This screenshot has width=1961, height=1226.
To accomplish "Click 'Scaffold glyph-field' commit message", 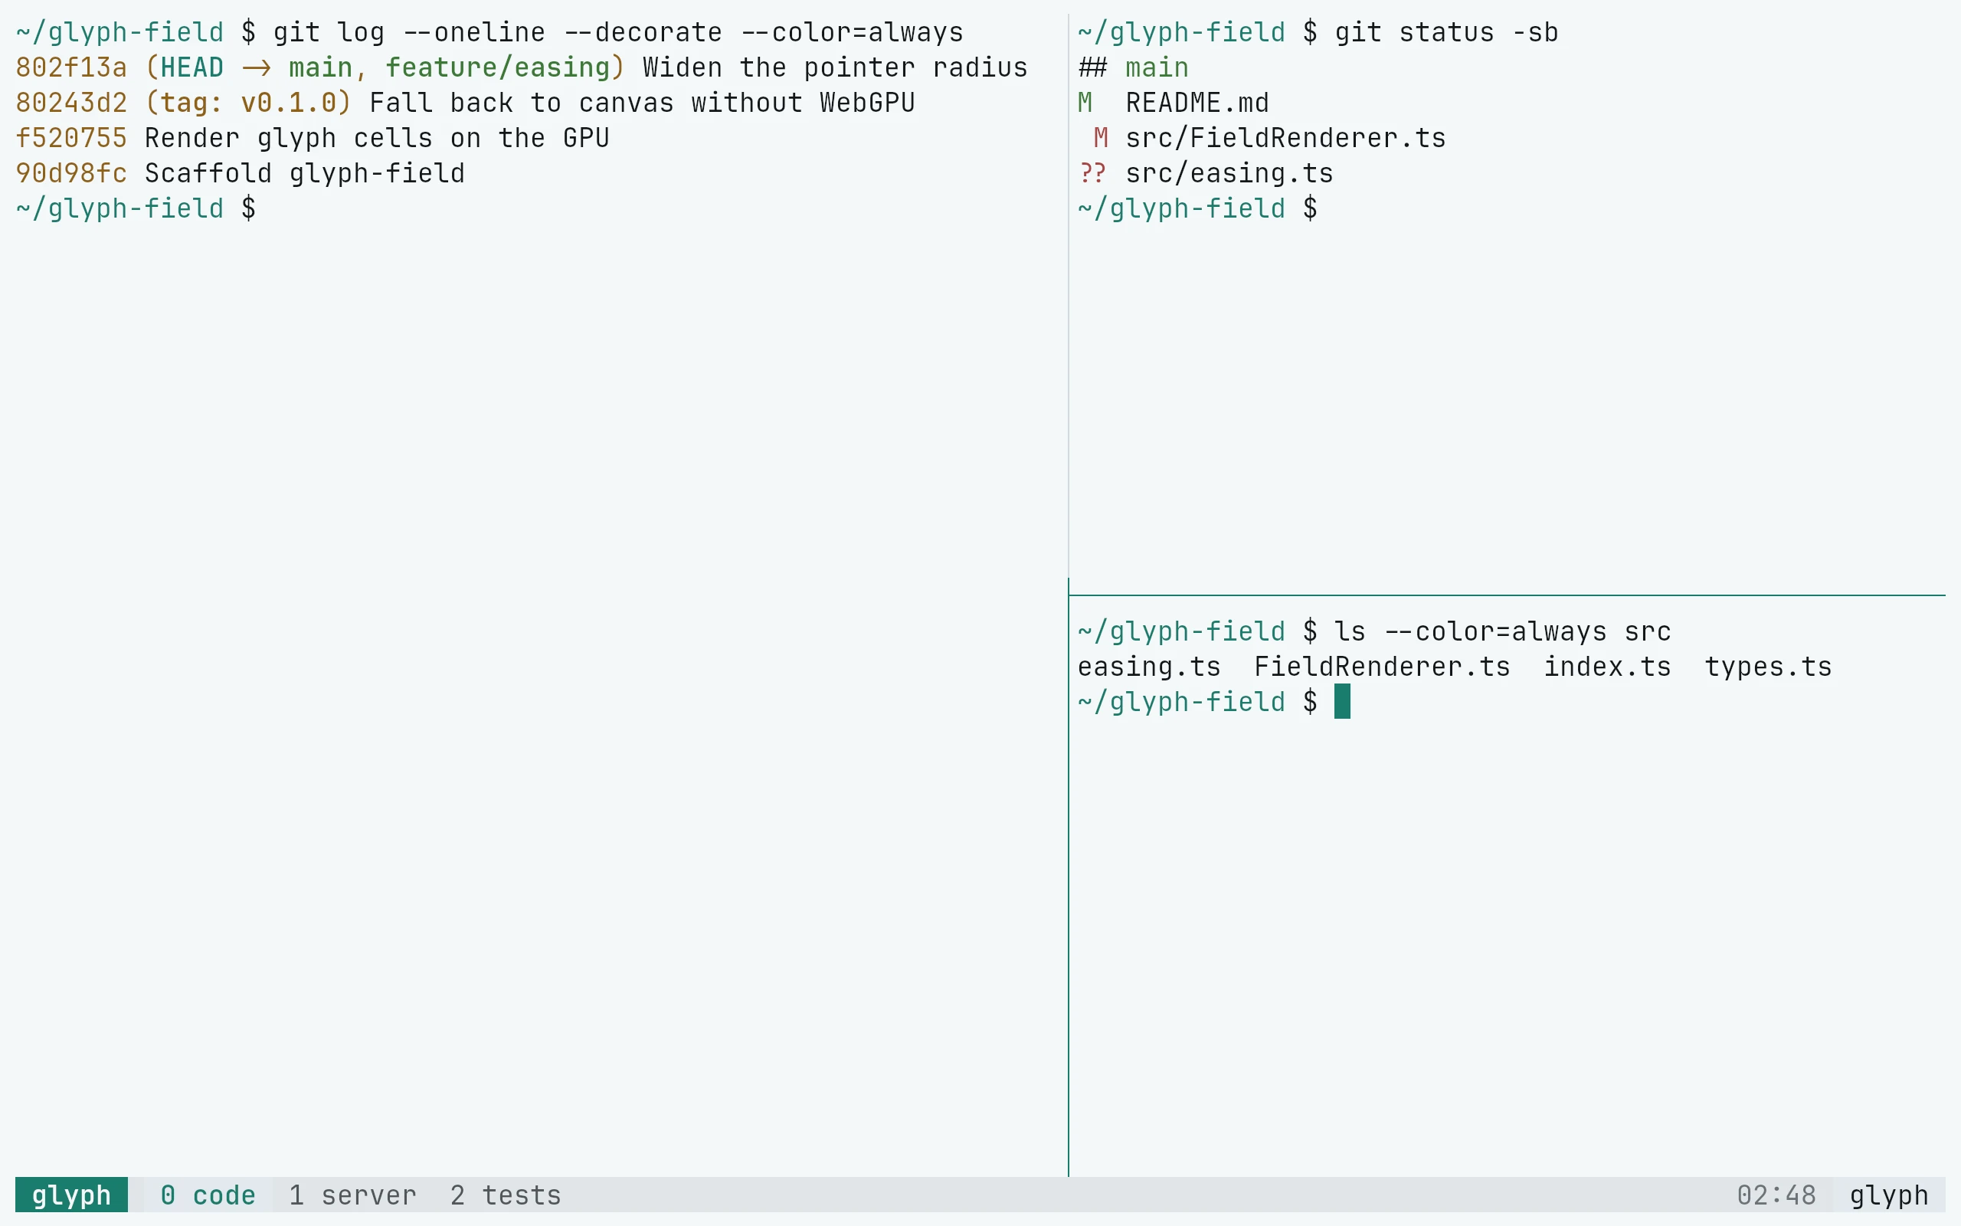I will coord(305,172).
